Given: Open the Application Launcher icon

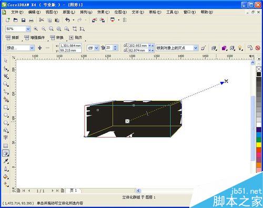Looking at the screenshot, I should pos(113,20).
